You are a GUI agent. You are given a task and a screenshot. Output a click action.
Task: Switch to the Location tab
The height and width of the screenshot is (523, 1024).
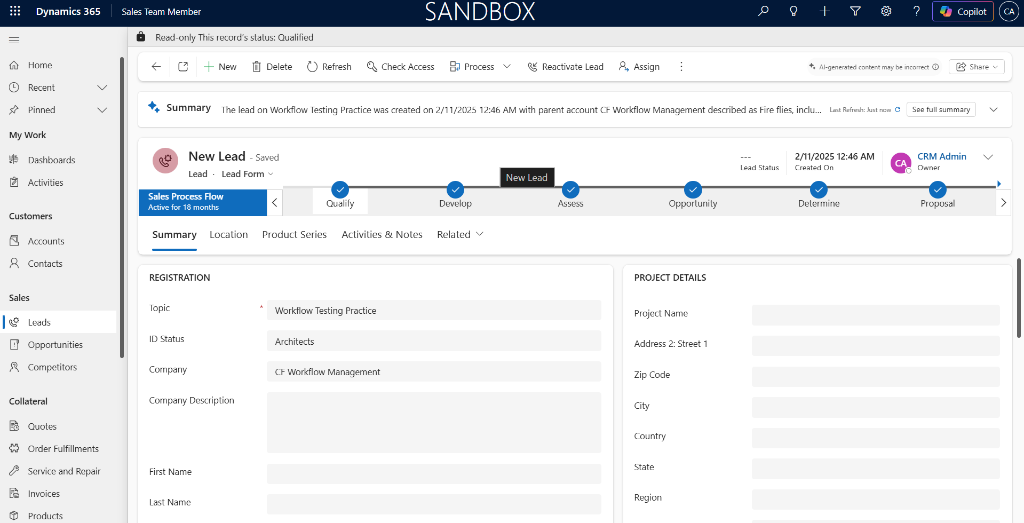pyautogui.click(x=228, y=235)
